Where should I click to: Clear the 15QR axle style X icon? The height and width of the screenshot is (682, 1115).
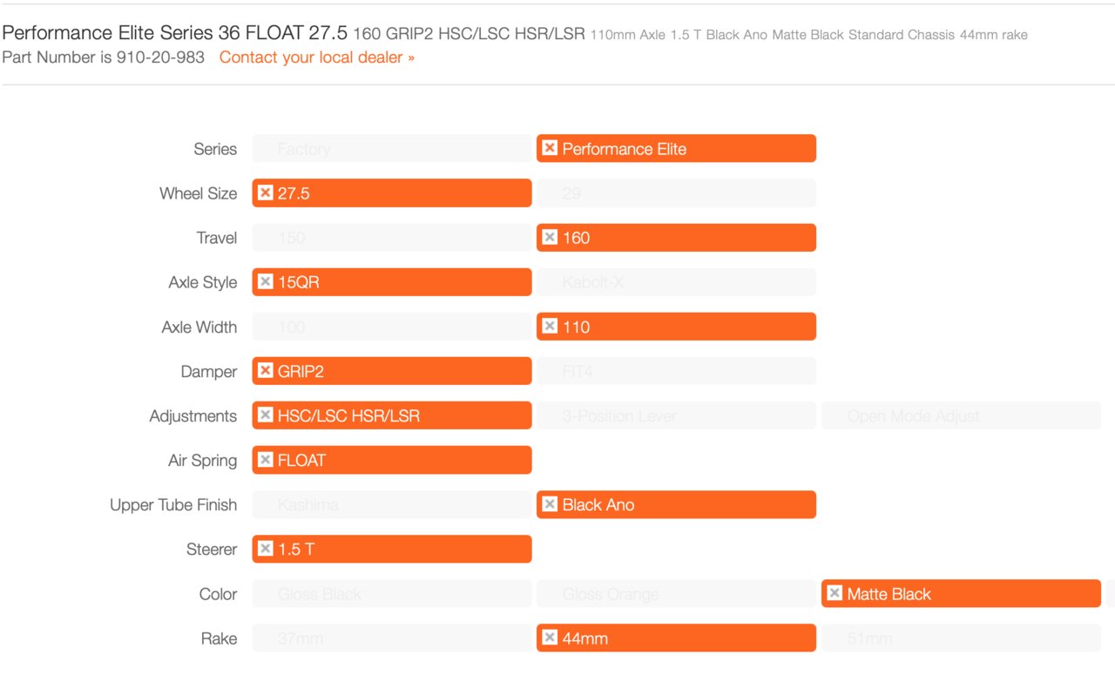coord(266,281)
